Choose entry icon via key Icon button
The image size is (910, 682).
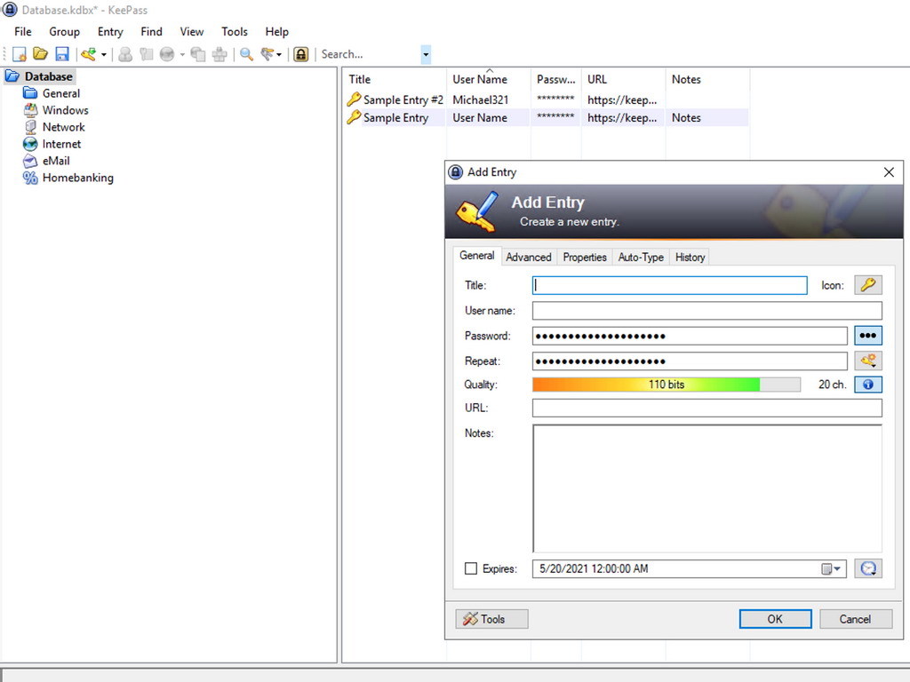(x=868, y=285)
